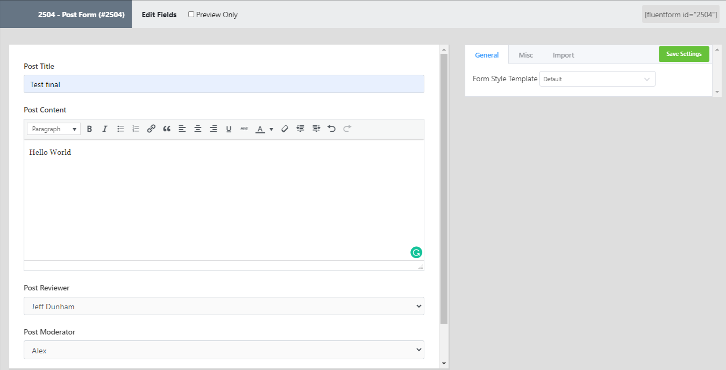Switch to the Misc tab
Image resolution: width=726 pixels, height=370 pixels.
click(x=526, y=55)
